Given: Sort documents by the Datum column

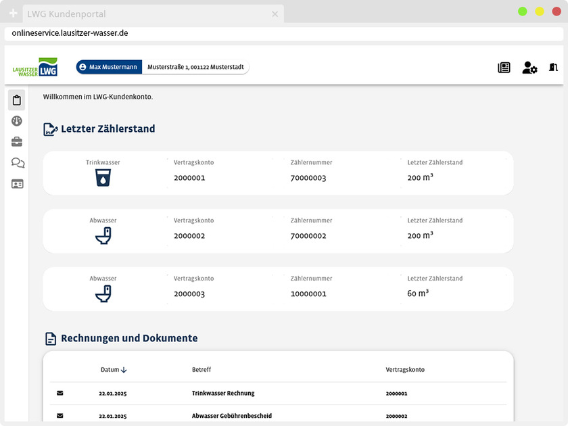Looking at the screenshot, I should [x=114, y=370].
